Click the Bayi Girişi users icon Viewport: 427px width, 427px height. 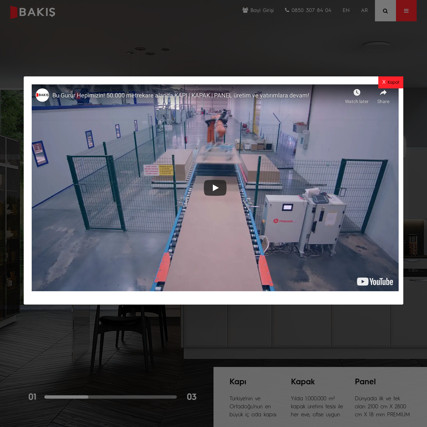coord(245,10)
